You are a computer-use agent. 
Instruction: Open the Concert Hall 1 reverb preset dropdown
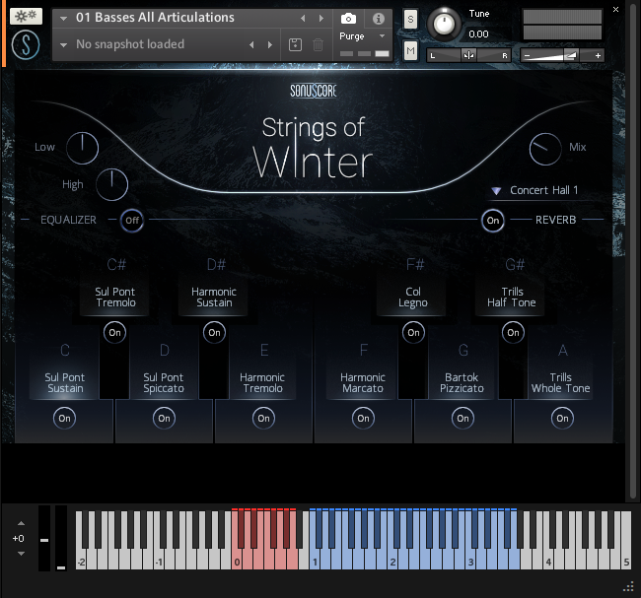[537, 191]
